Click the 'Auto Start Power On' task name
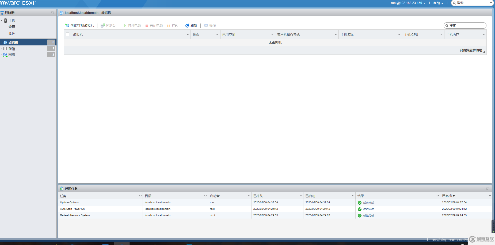Viewport: 495px width, 245px height. (72, 209)
